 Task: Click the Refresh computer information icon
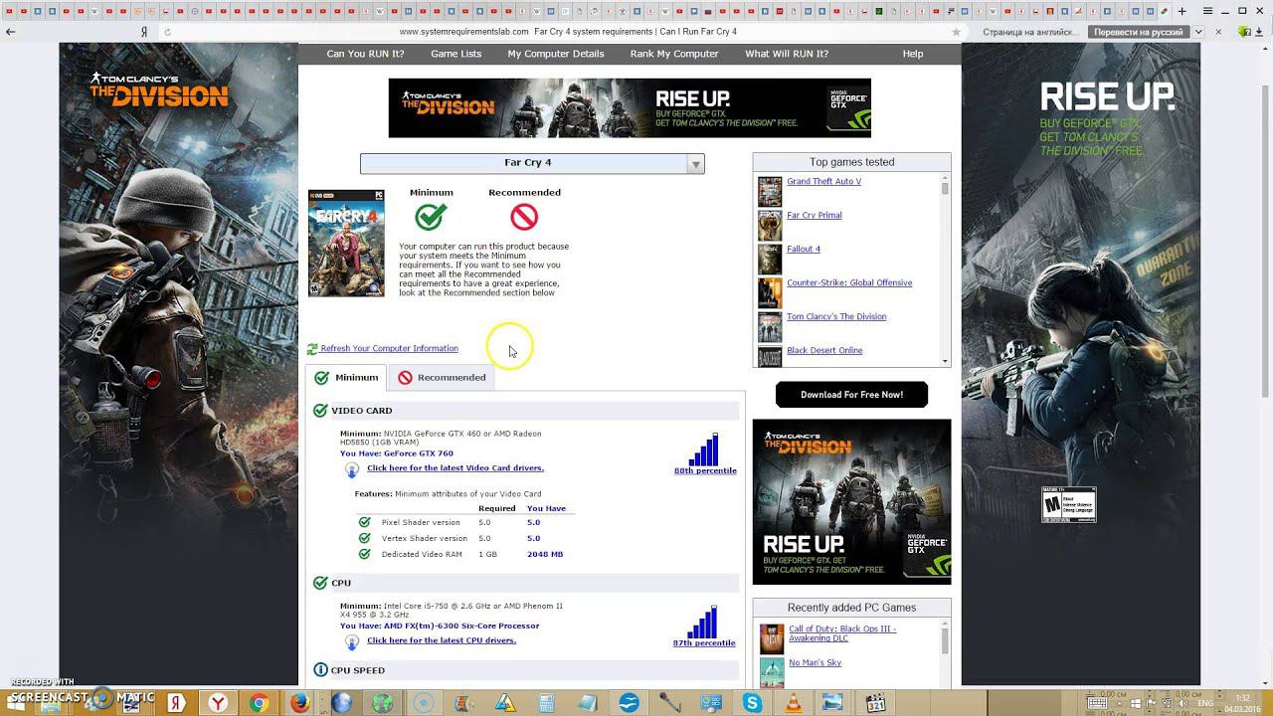click(312, 349)
